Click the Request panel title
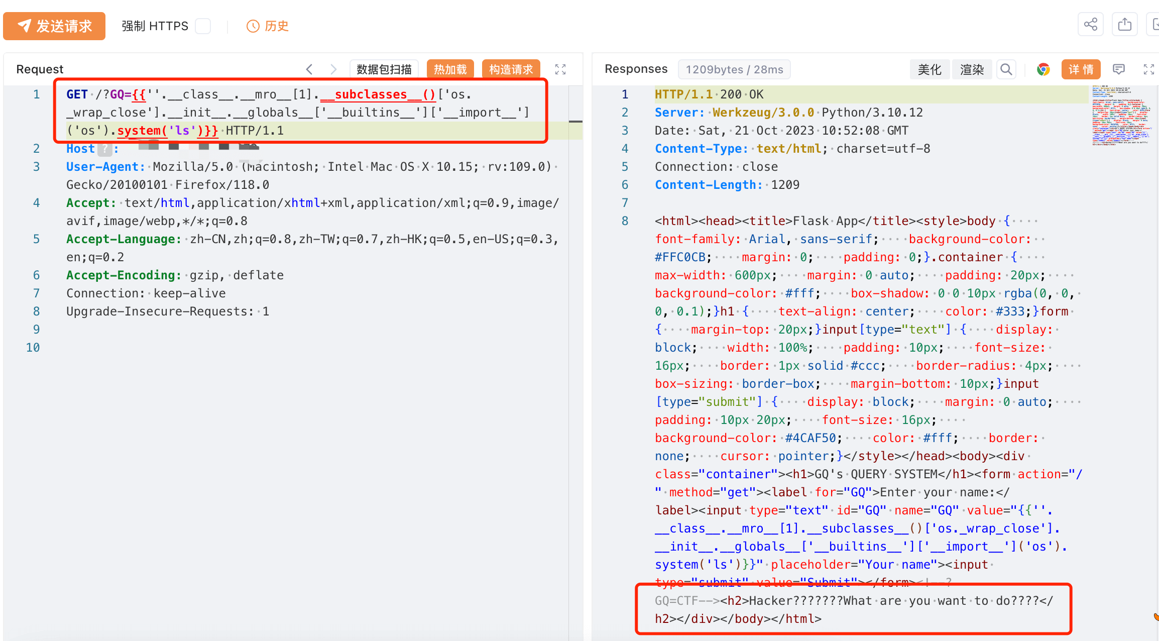Image resolution: width=1159 pixels, height=641 pixels. 40,69
